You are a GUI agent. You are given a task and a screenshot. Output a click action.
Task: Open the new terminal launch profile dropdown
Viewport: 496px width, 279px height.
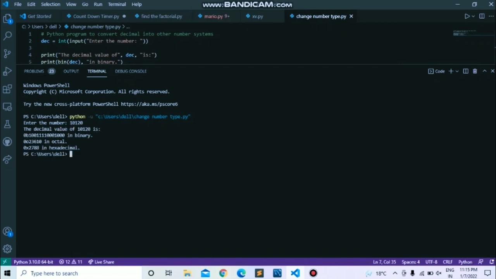(457, 71)
